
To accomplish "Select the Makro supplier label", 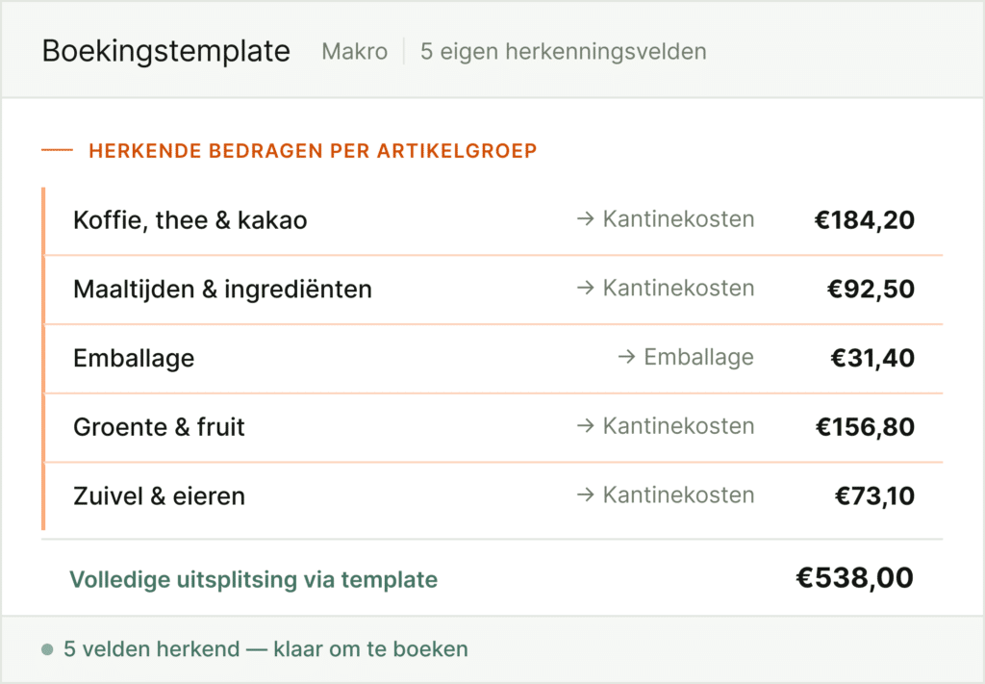I will [355, 51].
